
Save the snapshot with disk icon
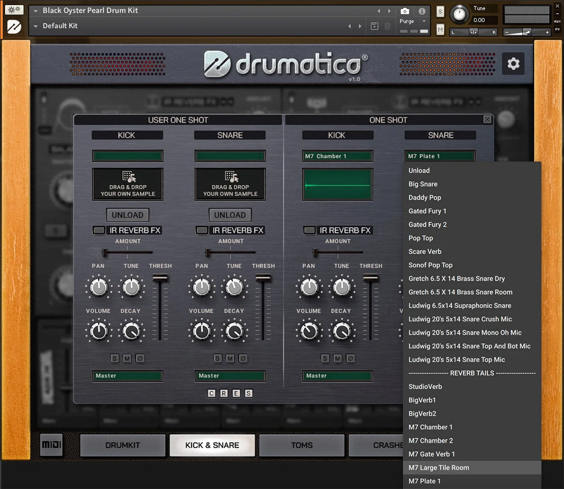[375, 26]
